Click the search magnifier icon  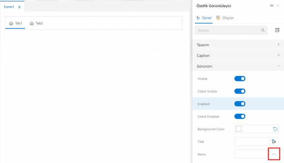(x=263, y=30)
